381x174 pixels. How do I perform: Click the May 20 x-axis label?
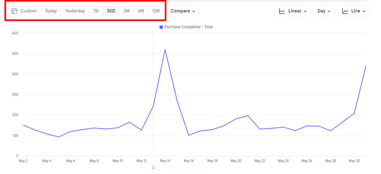pyautogui.click(x=236, y=161)
